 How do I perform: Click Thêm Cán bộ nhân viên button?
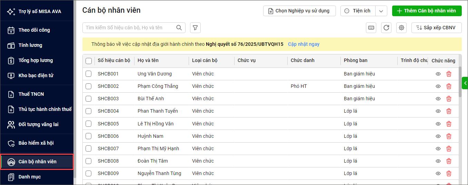click(427, 11)
